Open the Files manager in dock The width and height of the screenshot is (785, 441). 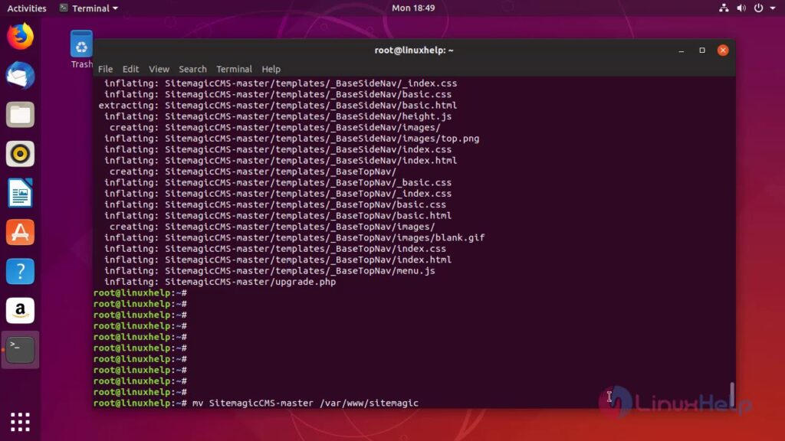20,115
